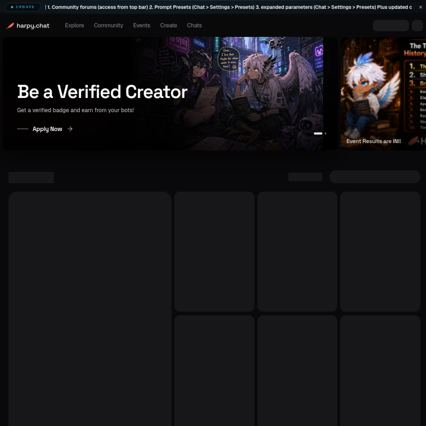426x426 pixels.
Task: Click the UPDATE badge in banner
Action: tap(23, 7)
